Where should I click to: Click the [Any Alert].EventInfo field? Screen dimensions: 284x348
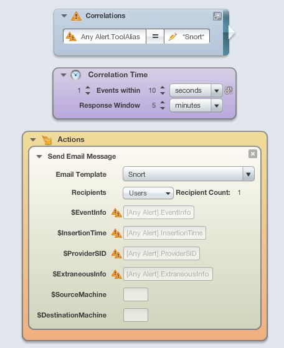click(x=159, y=212)
